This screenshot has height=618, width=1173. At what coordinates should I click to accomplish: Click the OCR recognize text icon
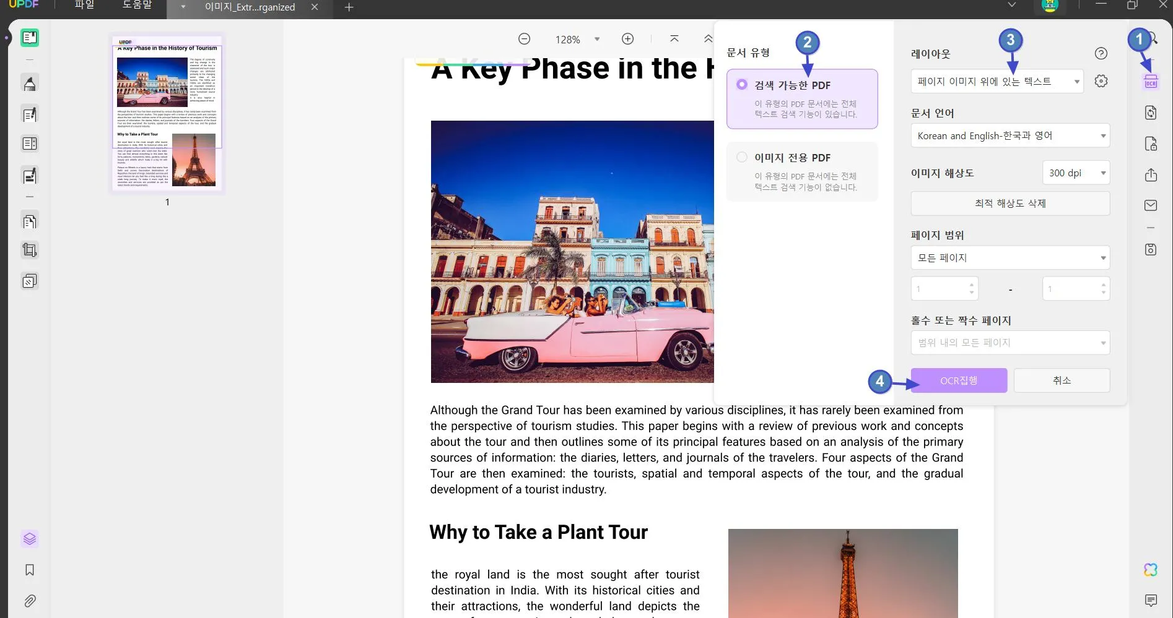pos(1151,82)
